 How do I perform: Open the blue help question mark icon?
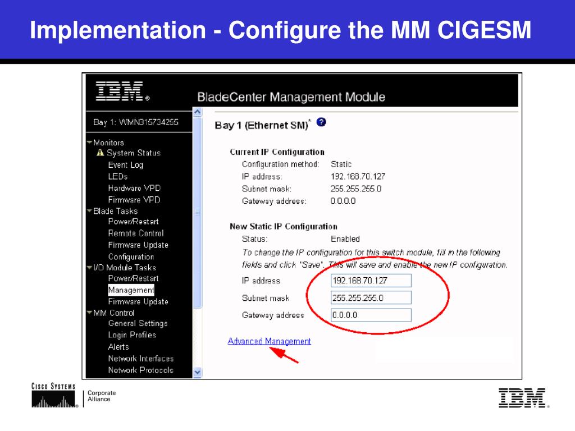click(x=321, y=122)
